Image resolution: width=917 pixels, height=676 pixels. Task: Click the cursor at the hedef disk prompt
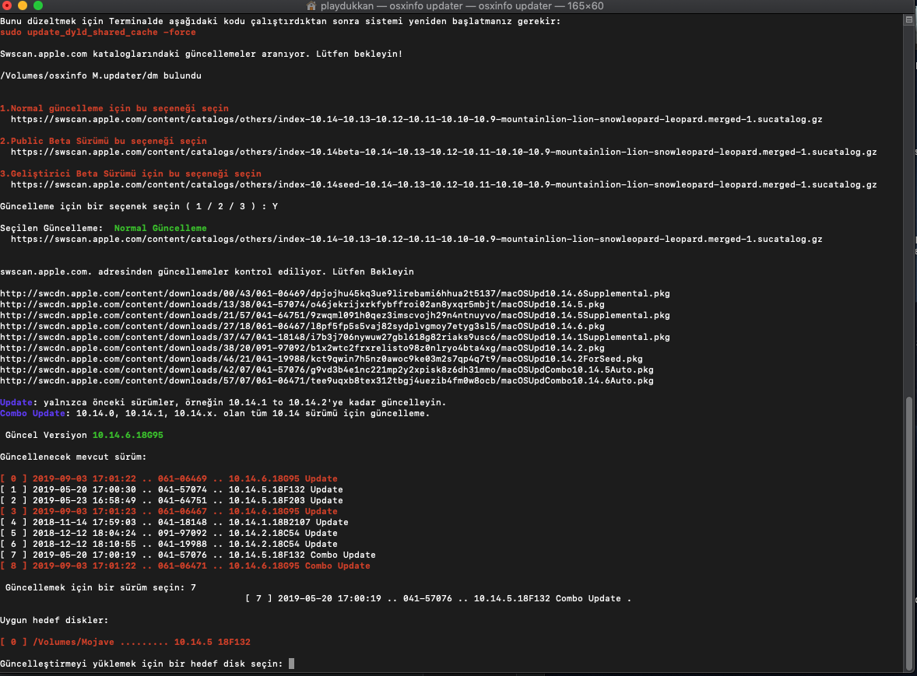point(291,664)
